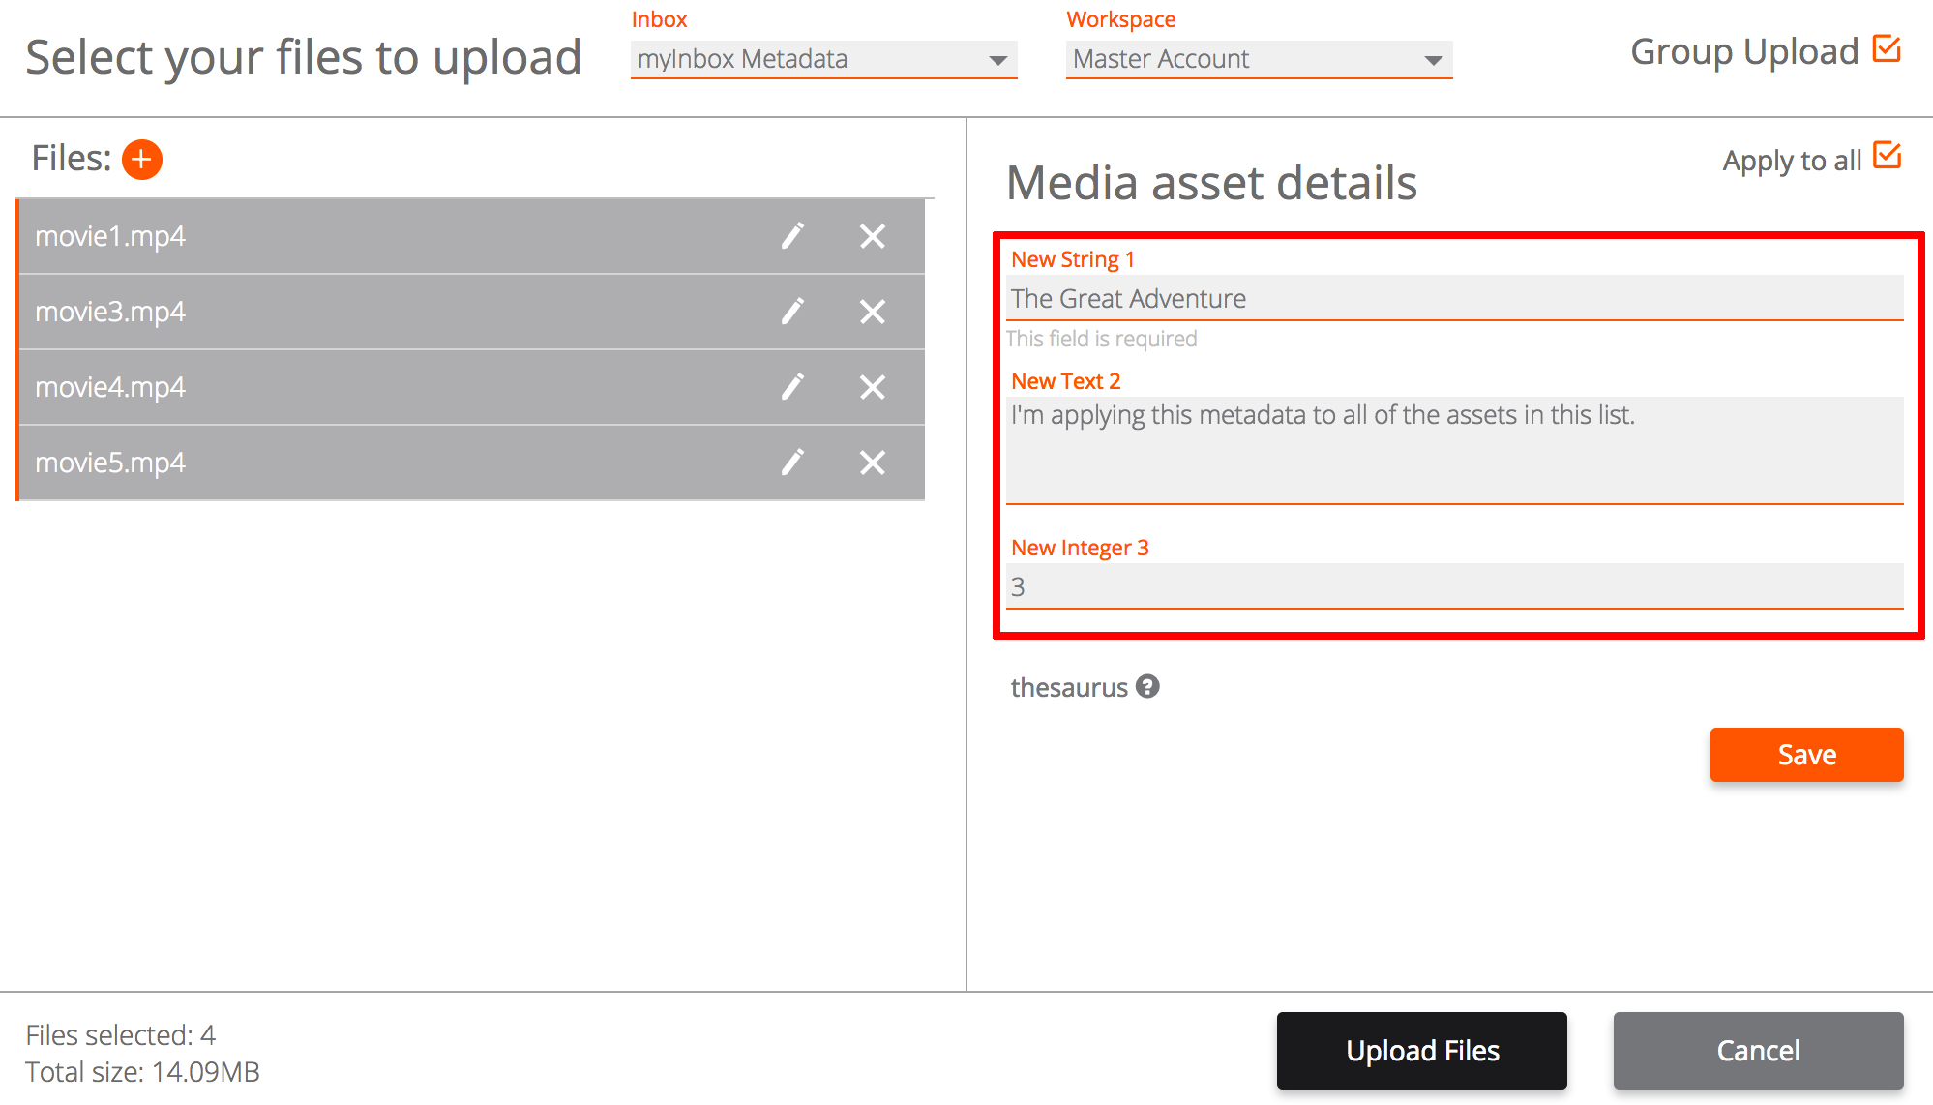The width and height of the screenshot is (1933, 1105).
Task: Click into the New String 1 field
Action: pyautogui.click(x=1454, y=299)
